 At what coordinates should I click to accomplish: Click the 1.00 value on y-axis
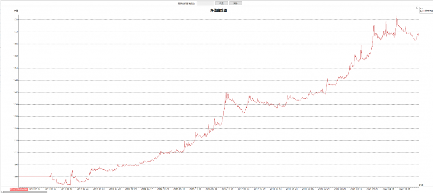[16, 177]
